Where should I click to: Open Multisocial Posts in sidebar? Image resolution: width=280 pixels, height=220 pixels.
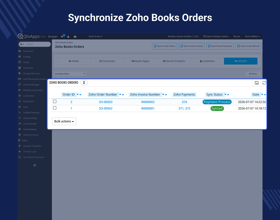pyautogui.click(x=31, y=135)
